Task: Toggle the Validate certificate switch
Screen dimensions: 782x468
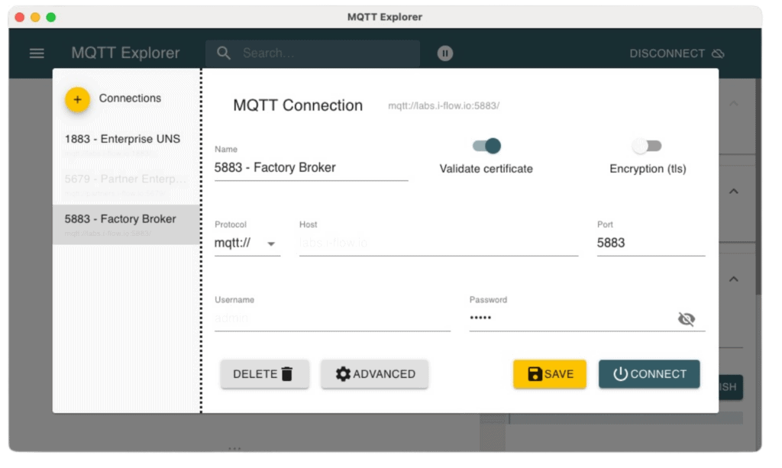Action: (x=486, y=146)
